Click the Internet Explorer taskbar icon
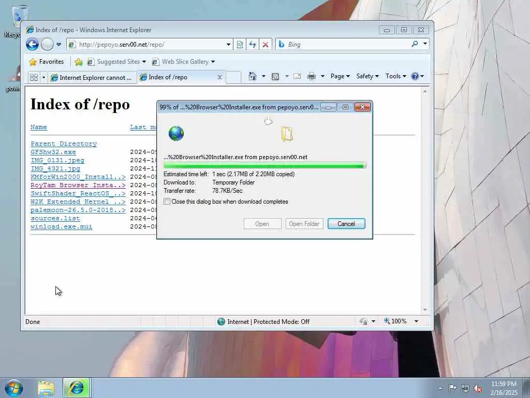This screenshot has width=530, height=398. point(77,388)
